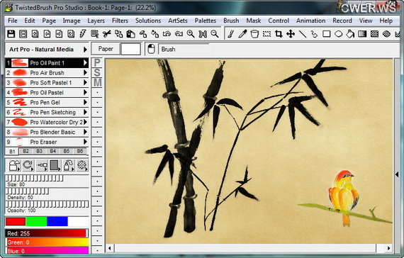The width and height of the screenshot is (404, 258).
Task: Open the ArtSets menu
Action: (x=178, y=21)
